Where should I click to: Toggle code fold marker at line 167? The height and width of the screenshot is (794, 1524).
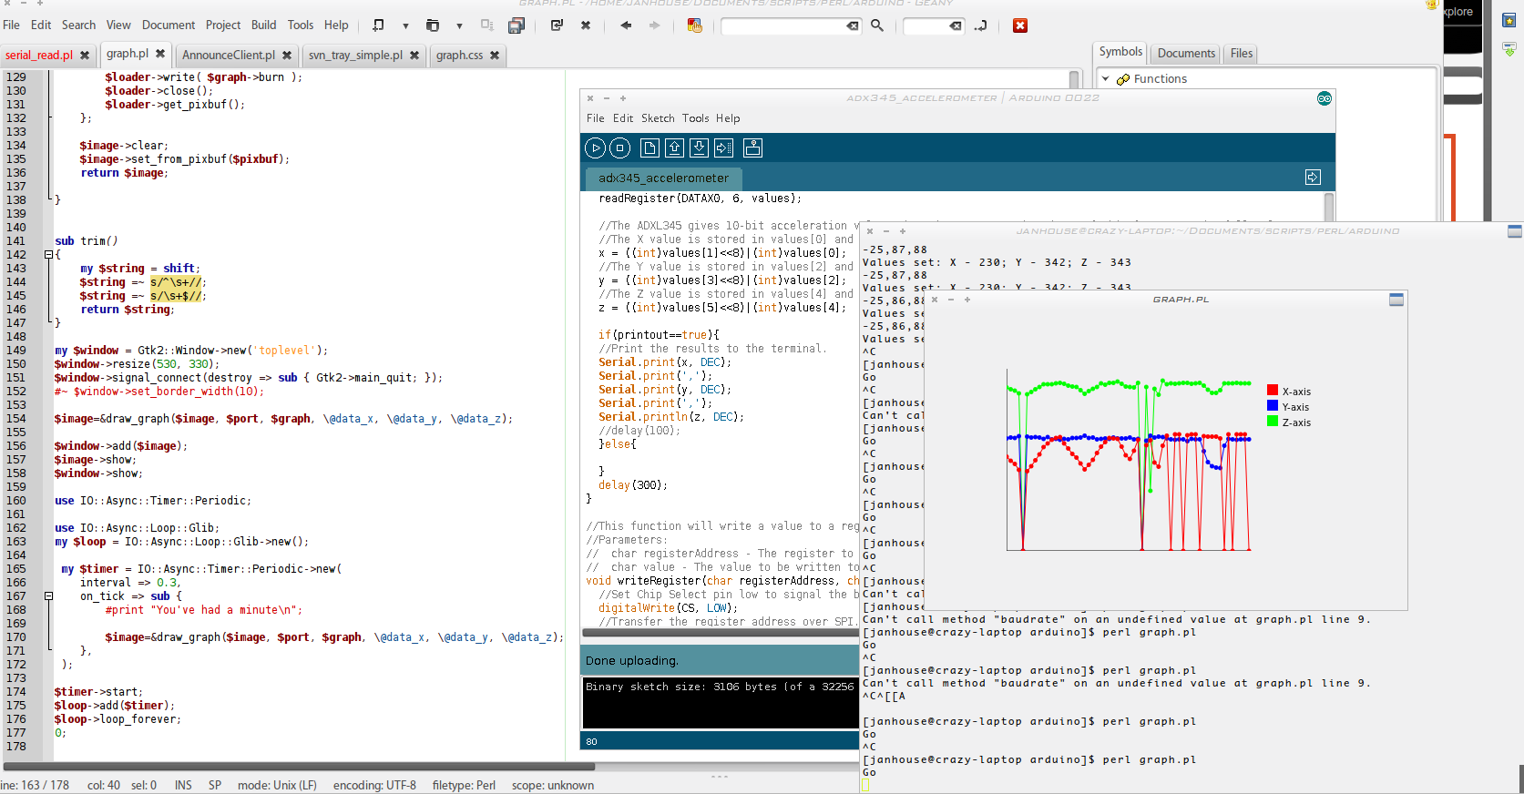point(48,596)
